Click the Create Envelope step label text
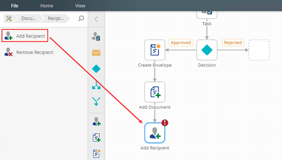282x160 pixels. pos(155,65)
